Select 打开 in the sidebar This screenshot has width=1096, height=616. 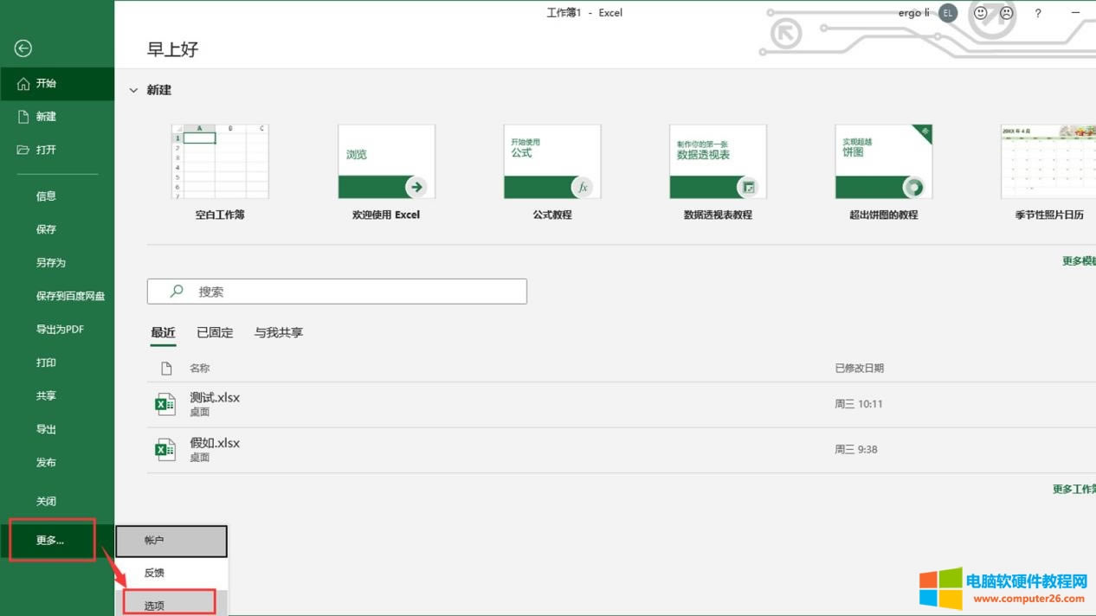tap(57, 150)
